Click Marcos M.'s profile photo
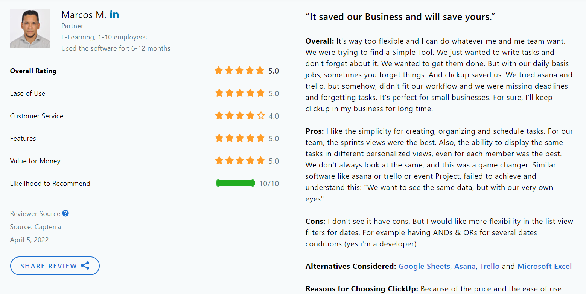Viewport: 586px width, 294px height. point(30,29)
